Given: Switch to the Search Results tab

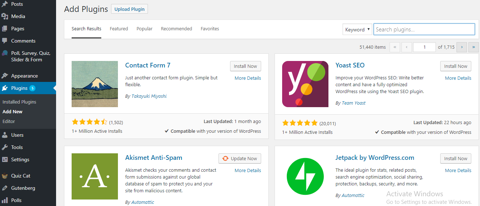Looking at the screenshot, I should coord(86,29).
